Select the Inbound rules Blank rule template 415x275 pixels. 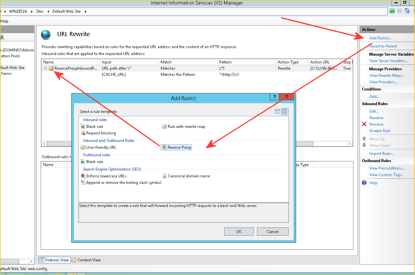[92, 127]
